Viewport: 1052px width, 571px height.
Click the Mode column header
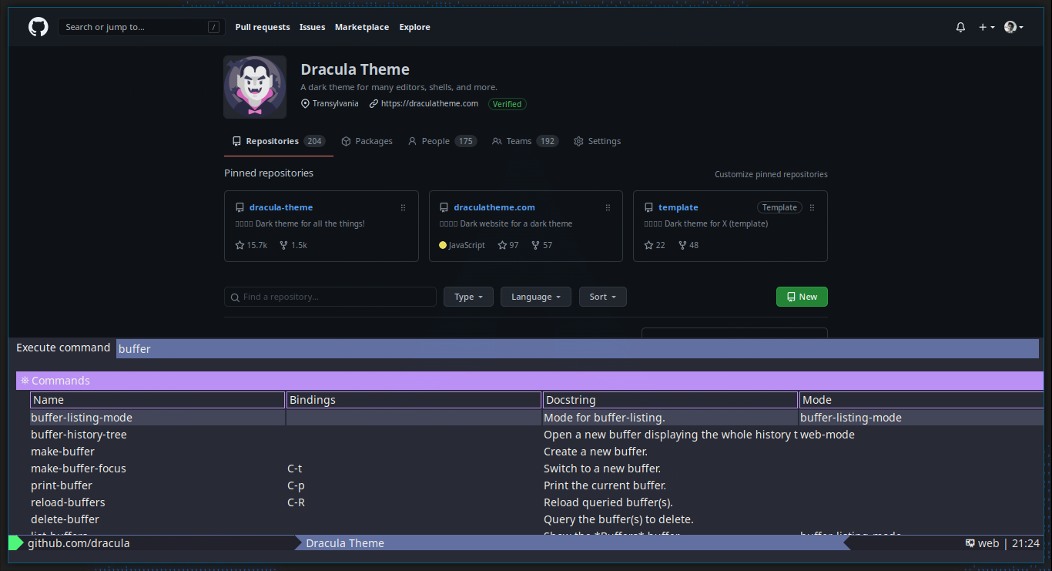click(922, 400)
